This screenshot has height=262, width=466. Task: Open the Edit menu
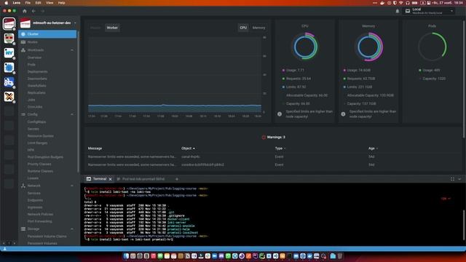pos(39,3)
